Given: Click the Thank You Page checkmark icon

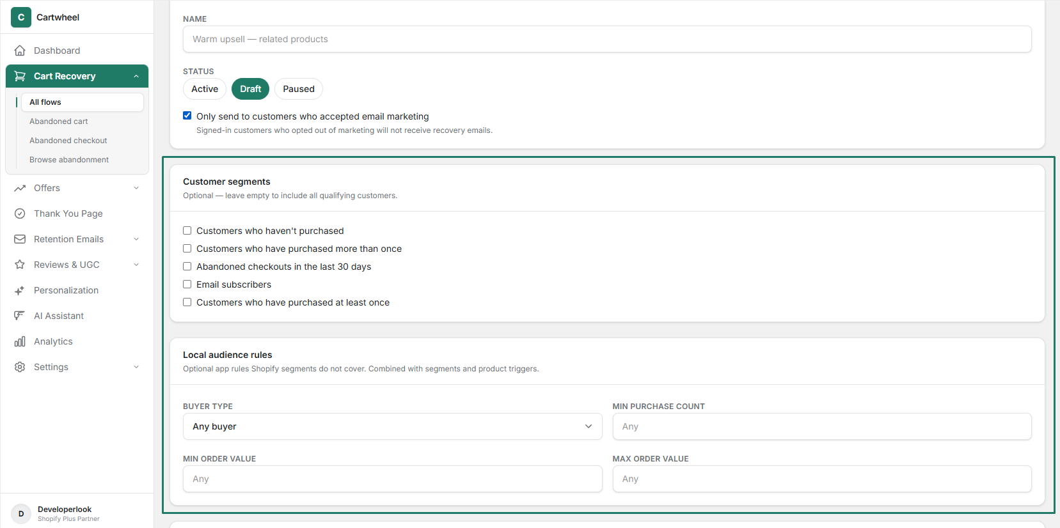Looking at the screenshot, I should 20,214.
